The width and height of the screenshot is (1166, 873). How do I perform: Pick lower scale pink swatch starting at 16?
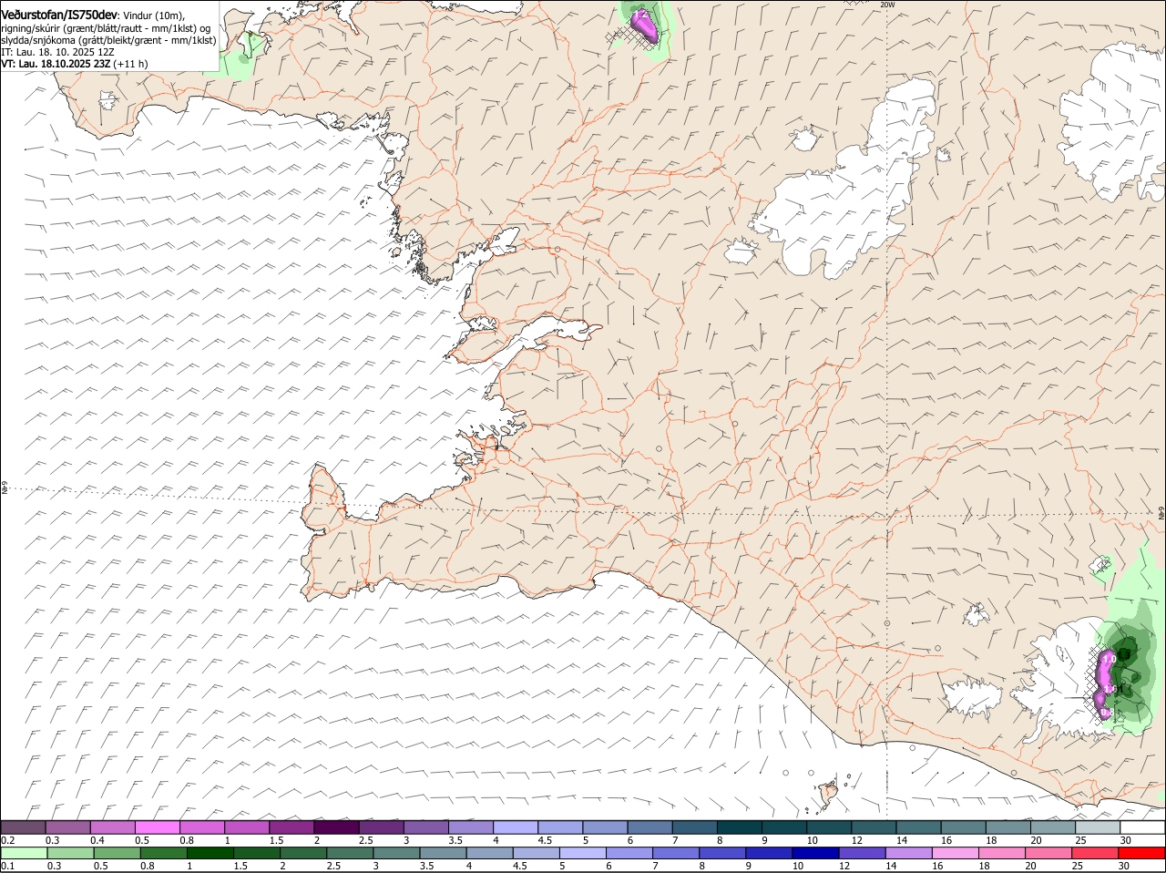tap(957, 853)
